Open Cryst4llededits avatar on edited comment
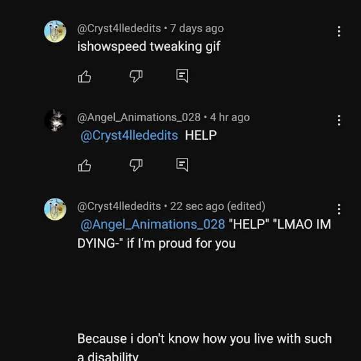The height and width of the screenshot is (361, 361). click(x=55, y=210)
